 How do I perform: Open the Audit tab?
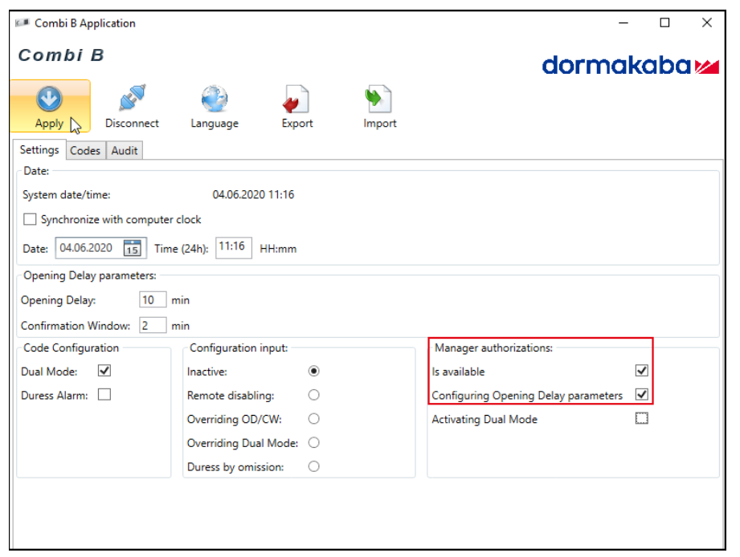pyautogui.click(x=125, y=150)
